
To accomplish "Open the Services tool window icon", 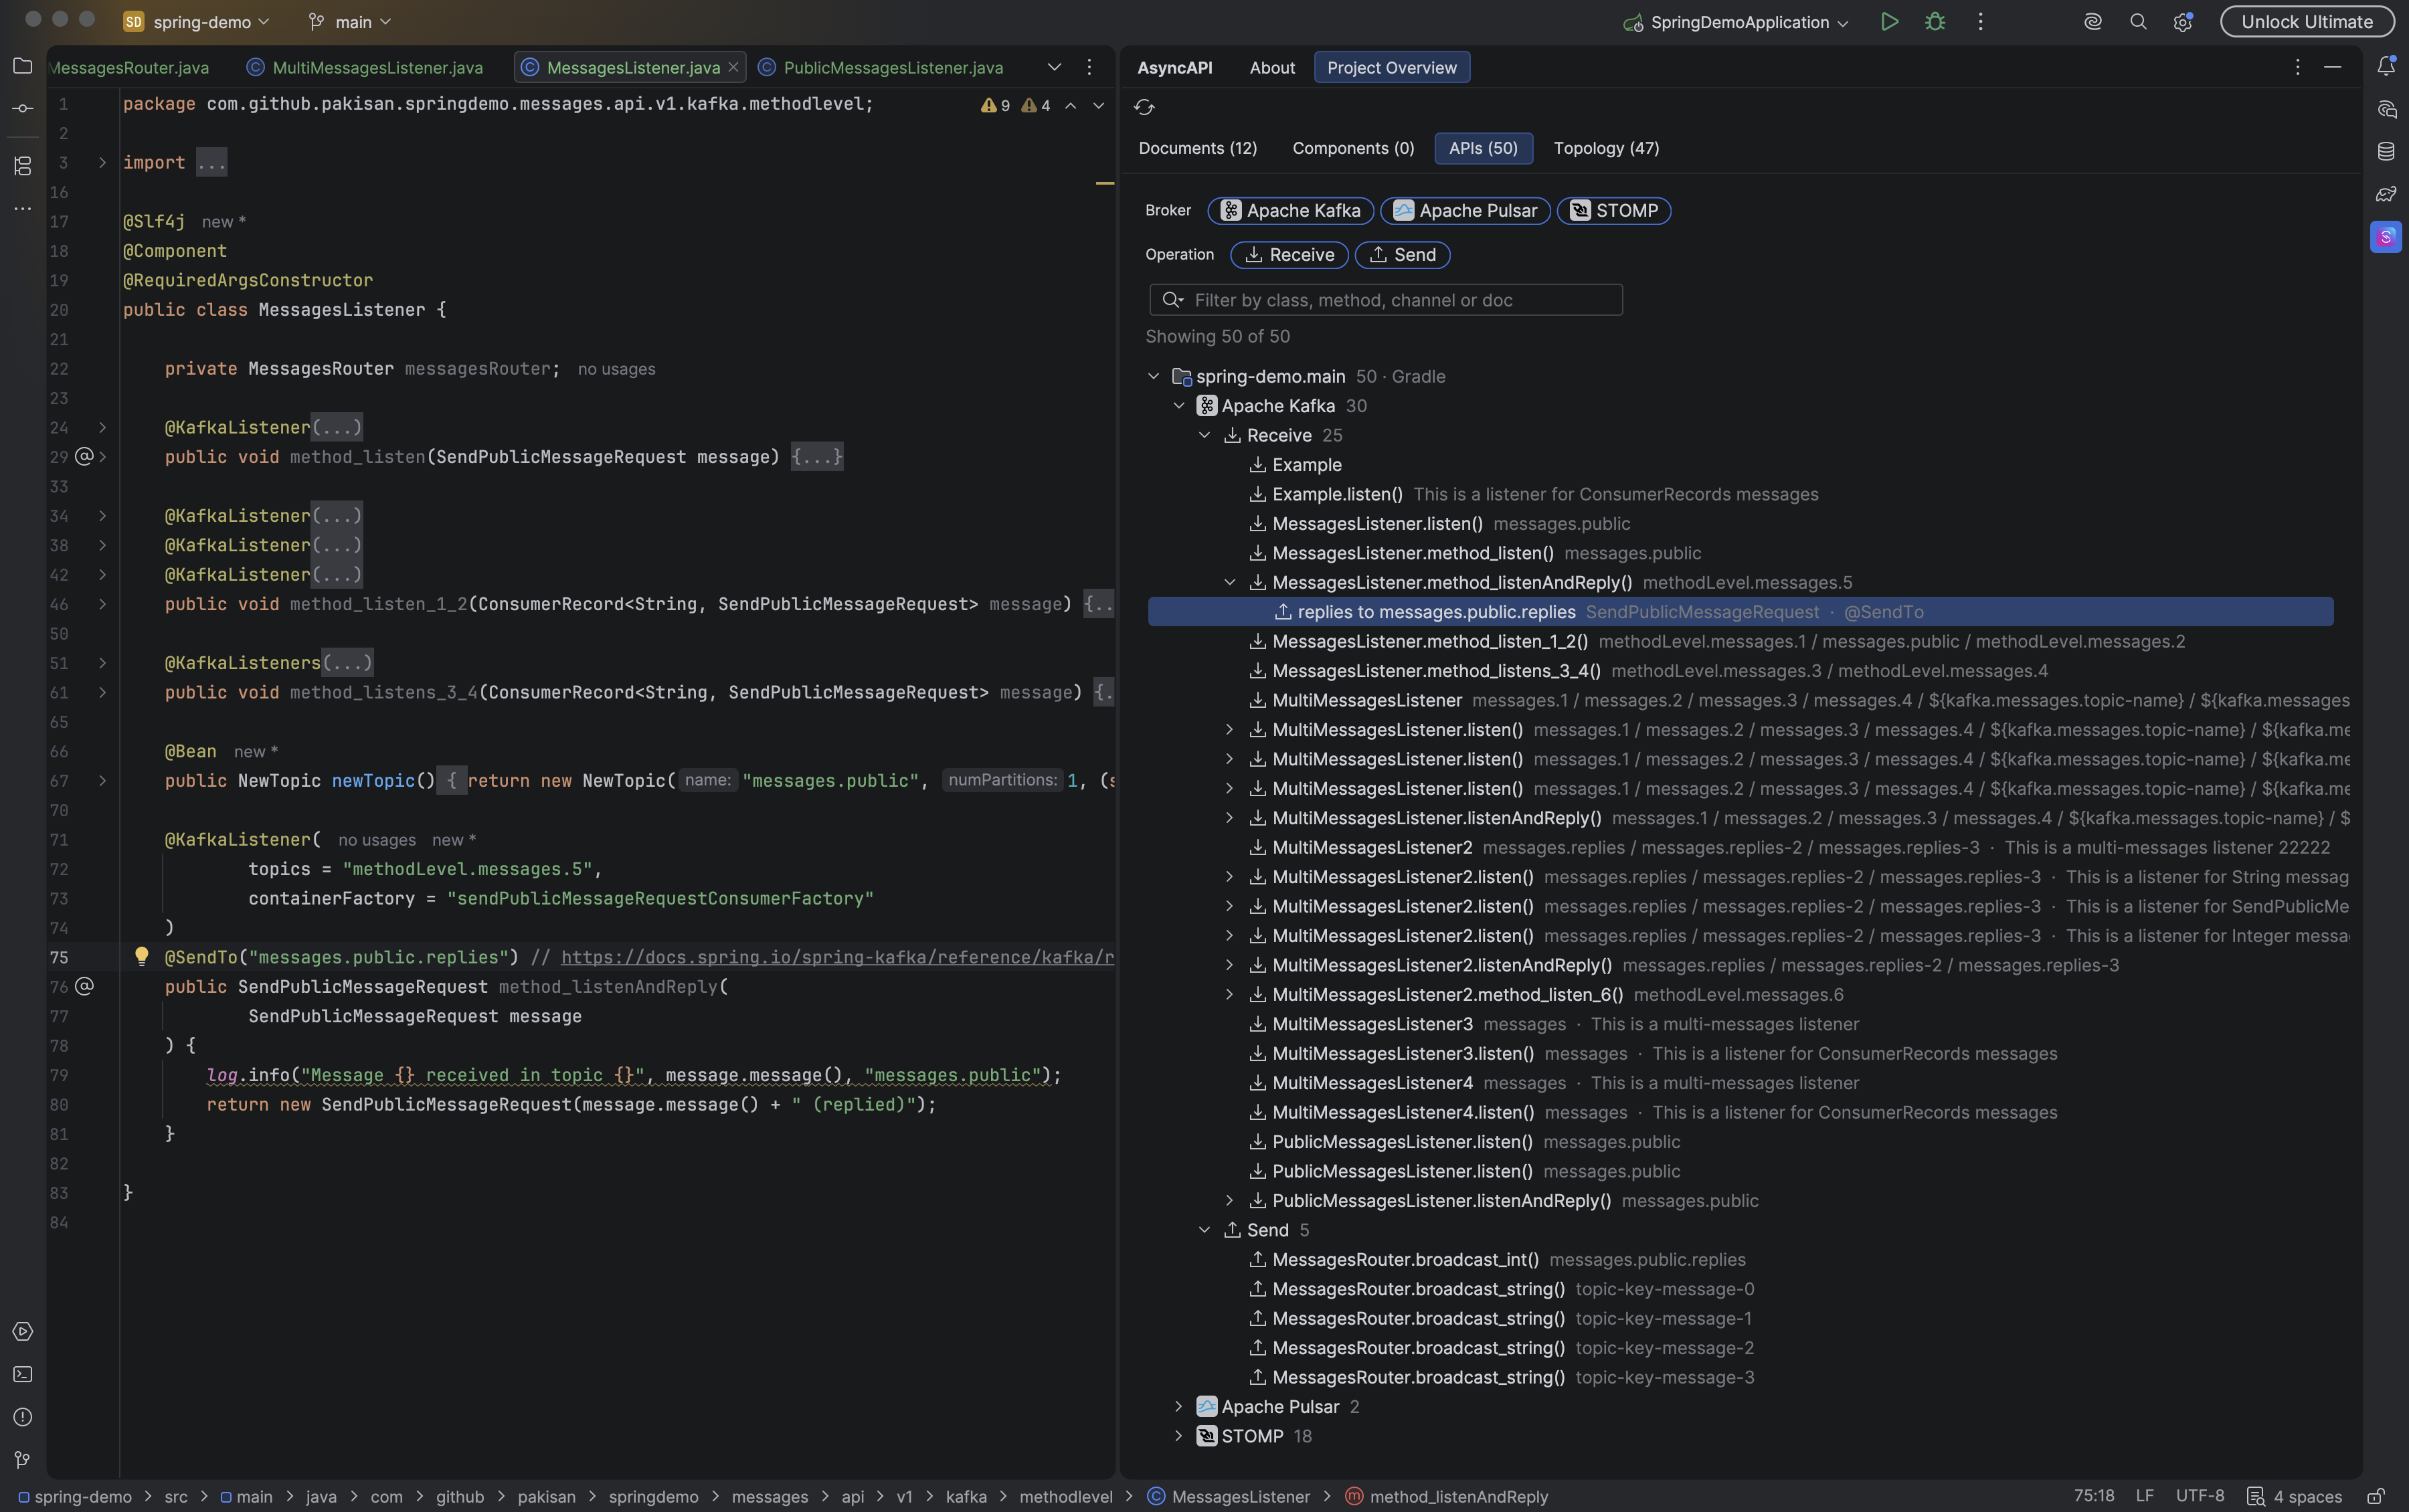I will coord(22,1331).
